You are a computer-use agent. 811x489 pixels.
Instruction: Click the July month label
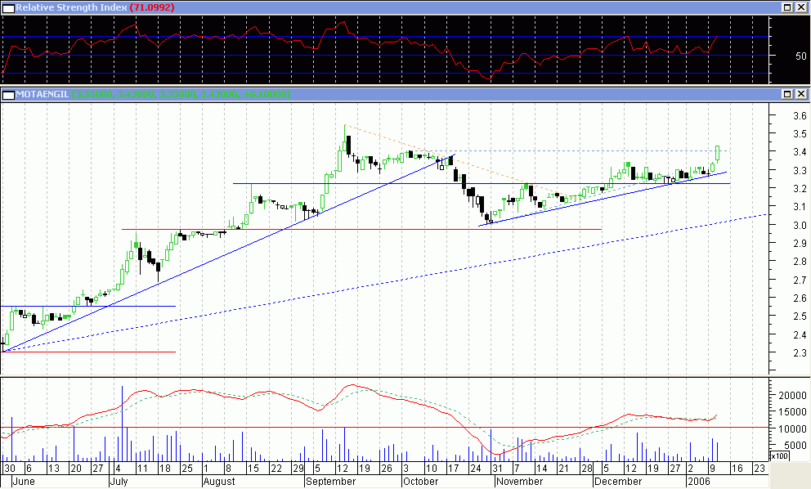point(119,482)
